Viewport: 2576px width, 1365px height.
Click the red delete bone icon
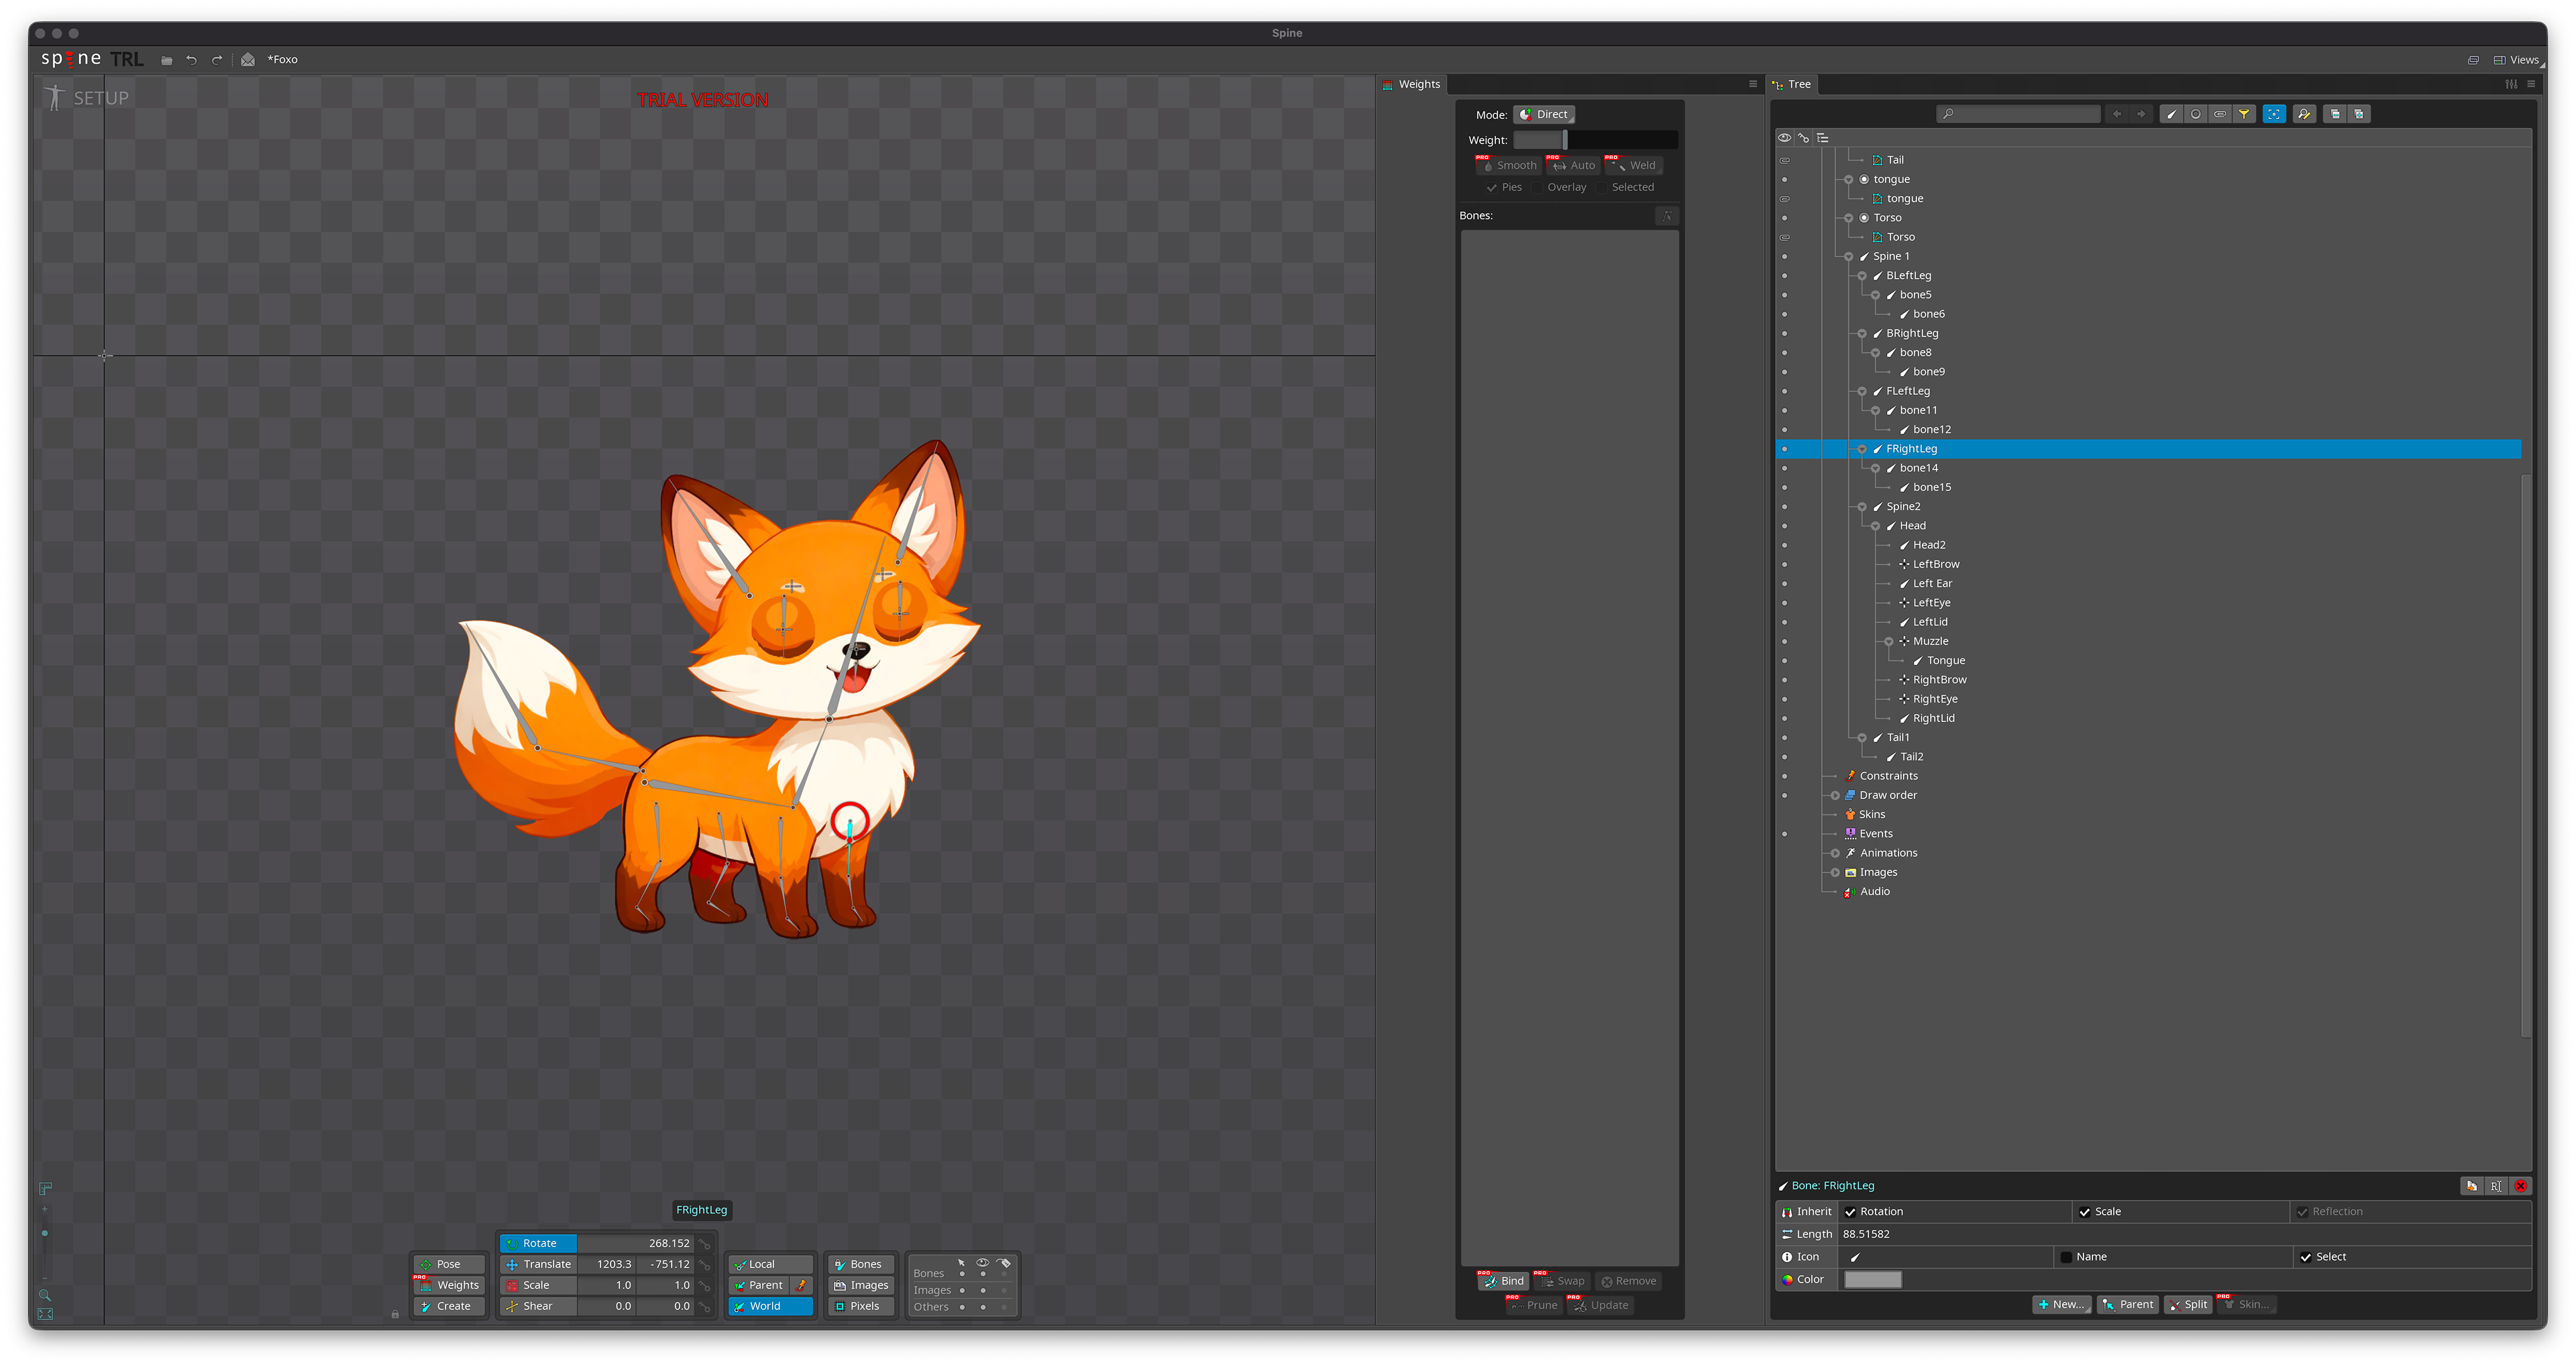point(2521,1186)
